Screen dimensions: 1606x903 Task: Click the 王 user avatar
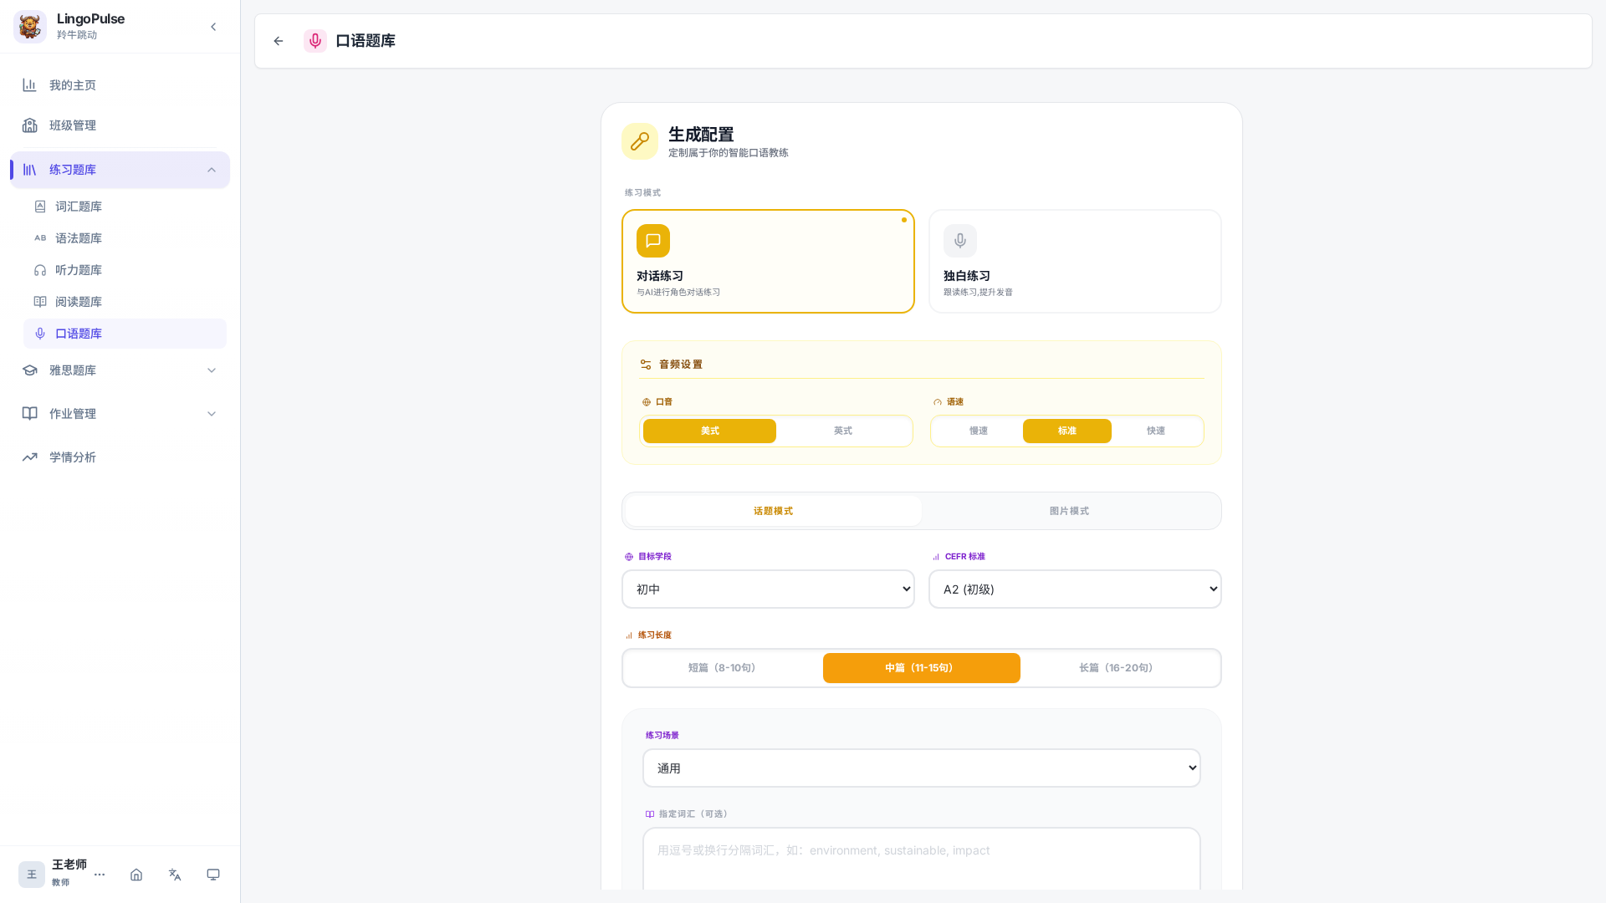click(32, 875)
